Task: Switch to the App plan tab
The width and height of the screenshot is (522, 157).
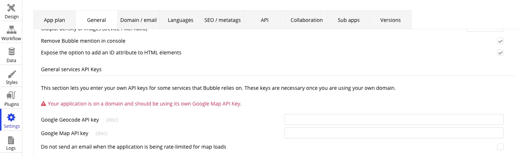Action: click(x=54, y=20)
